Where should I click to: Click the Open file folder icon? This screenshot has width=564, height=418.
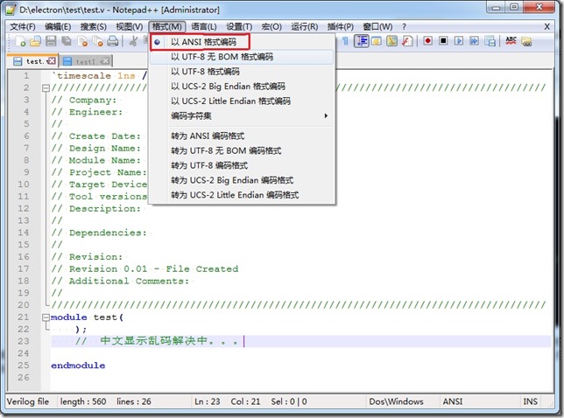point(35,41)
